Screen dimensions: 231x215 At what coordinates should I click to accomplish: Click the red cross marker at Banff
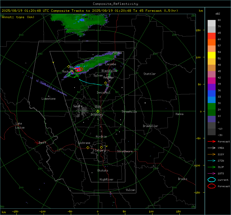click(37, 143)
